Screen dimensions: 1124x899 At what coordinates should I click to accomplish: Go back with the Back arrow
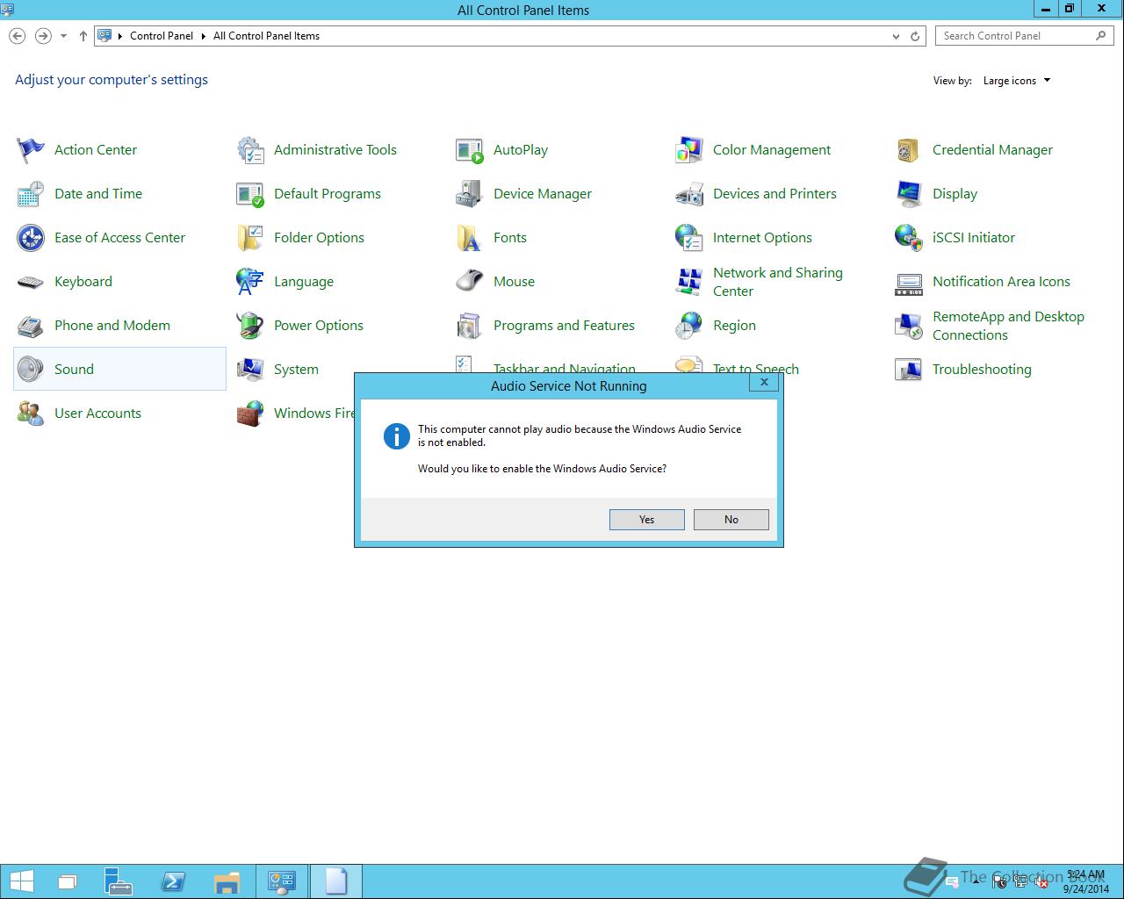point(17,36)
